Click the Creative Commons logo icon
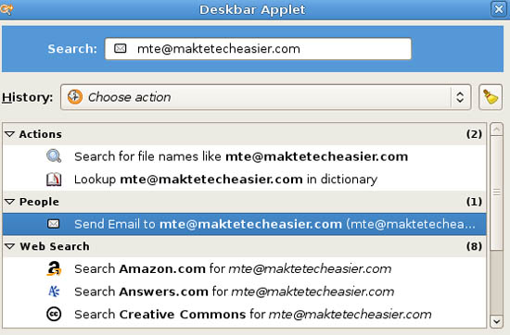Viewport: 510px width, 335px height. (54, 315)
